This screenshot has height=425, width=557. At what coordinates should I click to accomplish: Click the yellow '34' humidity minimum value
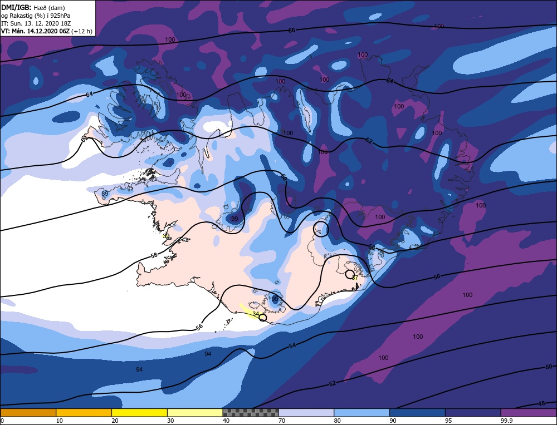256,314
